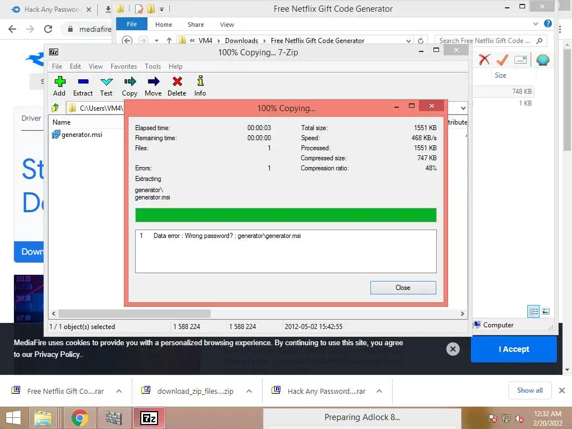Screen dimensions: 572x429
Task: Refresh the Explorer folder view
Action: [x=421, y=40]
